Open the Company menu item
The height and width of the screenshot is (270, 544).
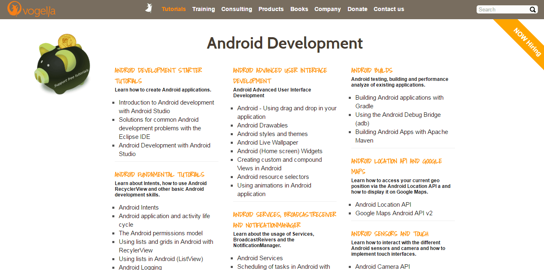tap(328, 9)
